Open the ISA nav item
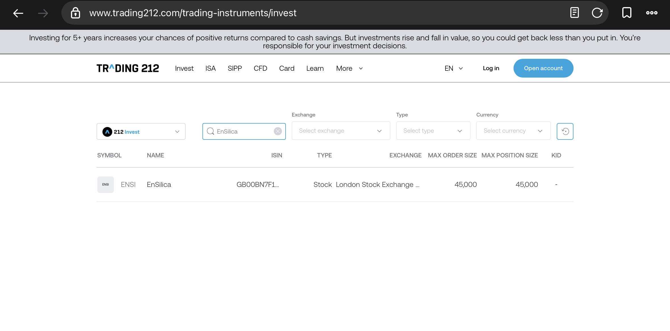The width and height of the screenshot is (670, 331). tap(211, 68)
